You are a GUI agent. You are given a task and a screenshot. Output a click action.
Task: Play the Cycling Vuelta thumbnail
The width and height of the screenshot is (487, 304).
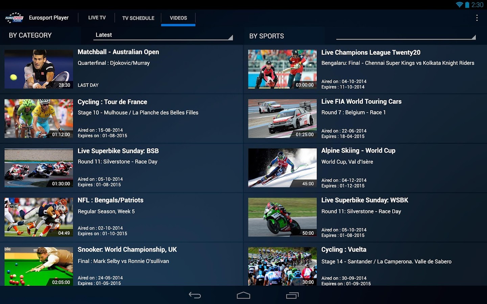(282, 267)
